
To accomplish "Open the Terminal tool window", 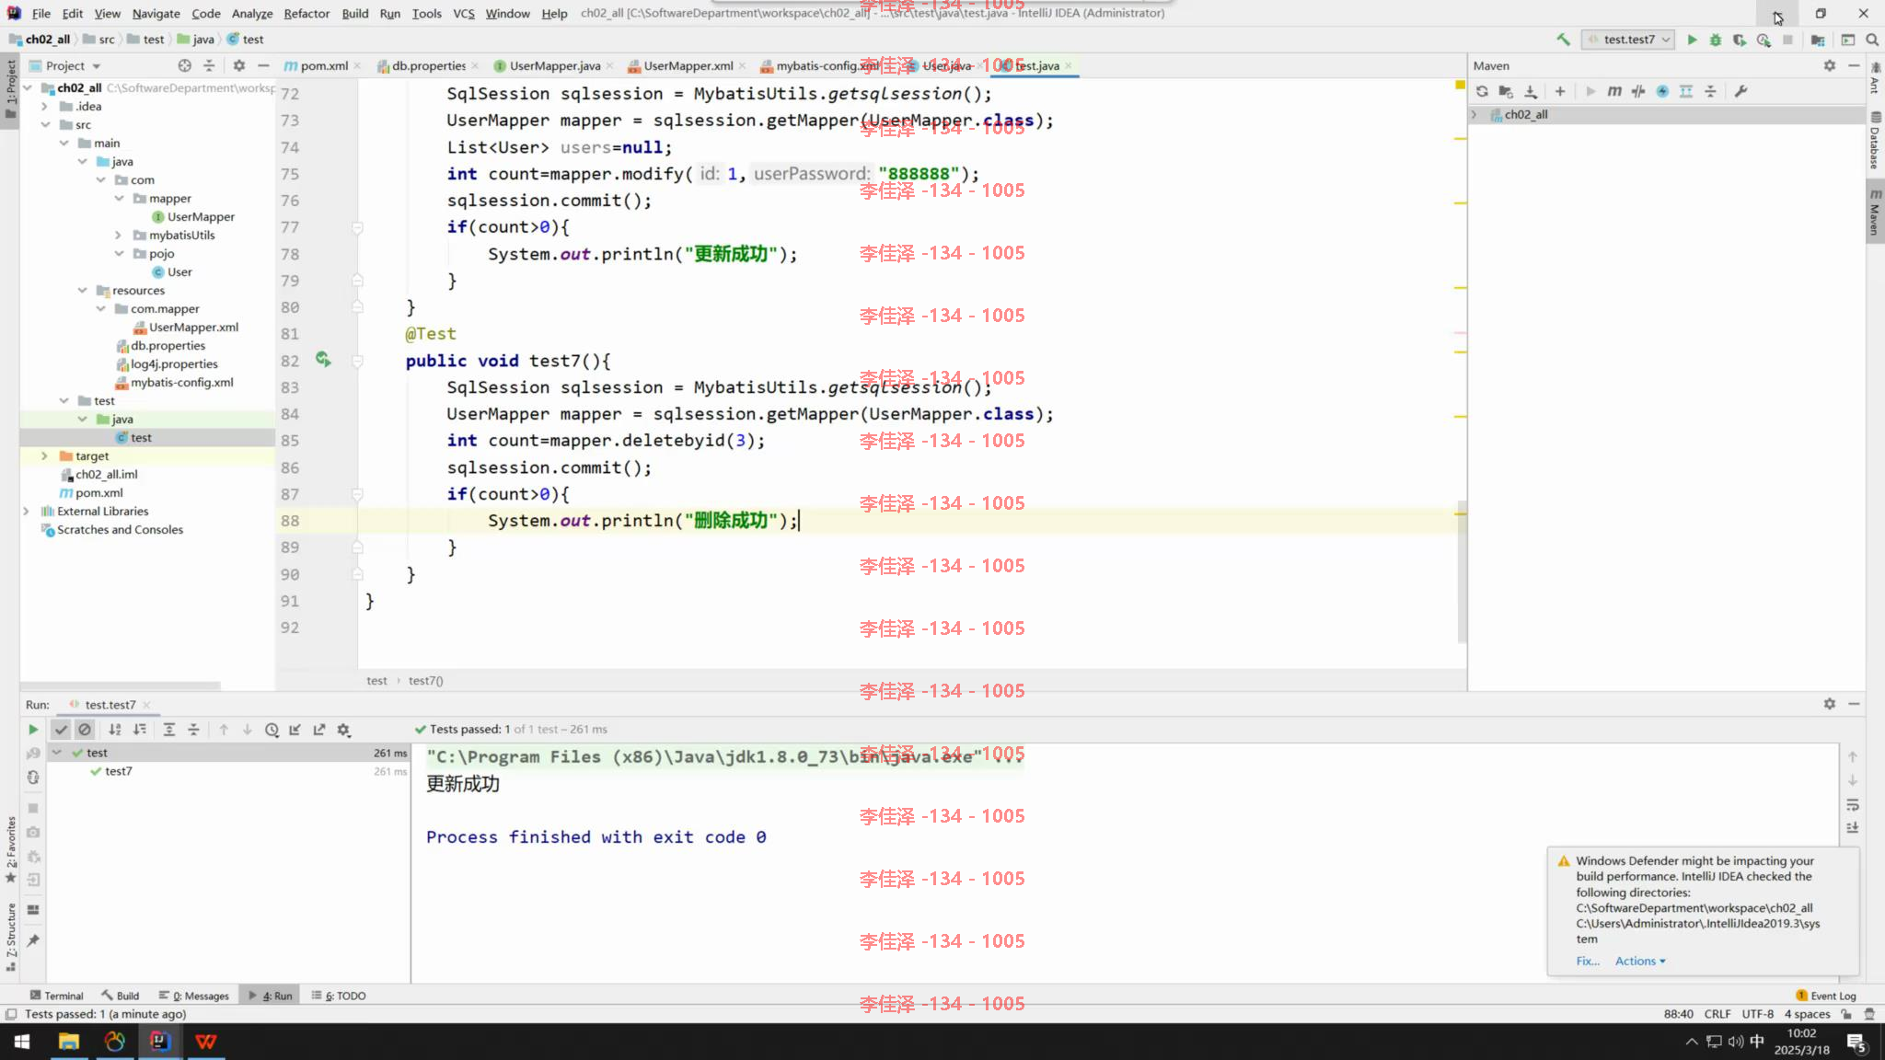I will 56,996.
